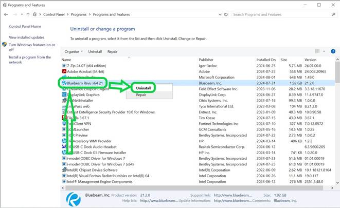Choose Repair from the context menu
340x208 pixels.
coord(141,95)
